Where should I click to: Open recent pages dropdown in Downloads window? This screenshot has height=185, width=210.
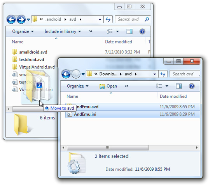pyautogui.click(x=83, y=74)
